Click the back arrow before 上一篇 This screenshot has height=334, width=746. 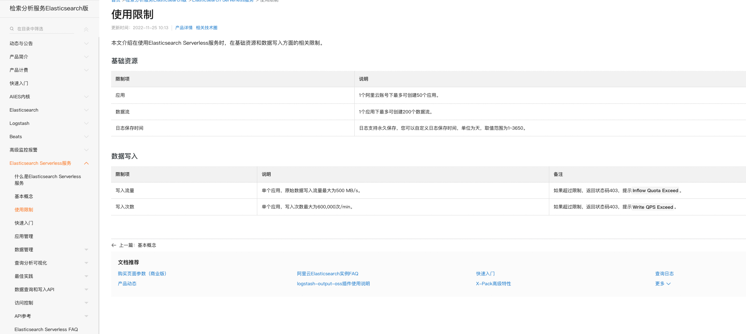point(114,245)
